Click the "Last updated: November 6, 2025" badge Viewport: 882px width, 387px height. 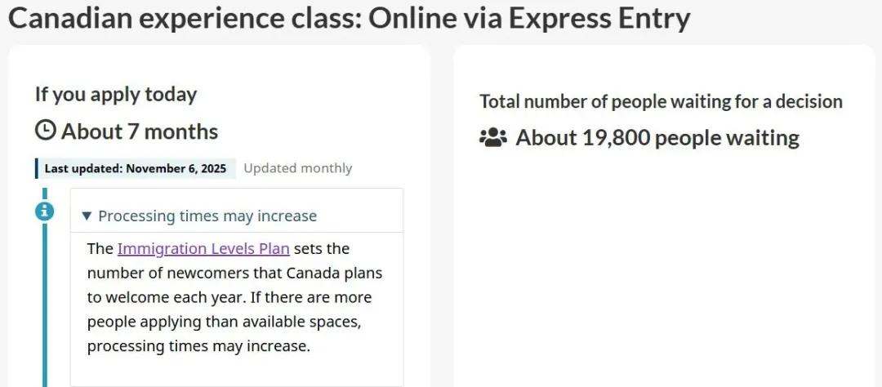(136, 168)
